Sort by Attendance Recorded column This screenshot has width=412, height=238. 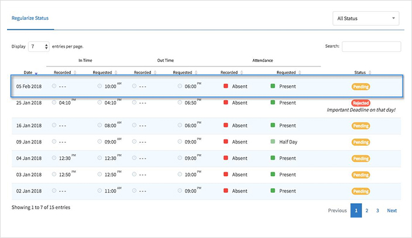pyautogui.click(x=232, y=72)
